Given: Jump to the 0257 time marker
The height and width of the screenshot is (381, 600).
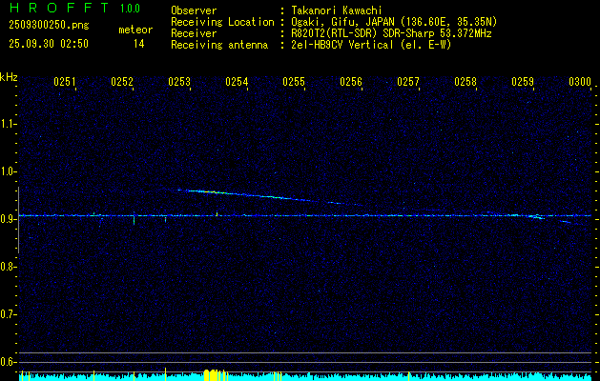Looking at the screenshot, I should (x=408, y=83).
